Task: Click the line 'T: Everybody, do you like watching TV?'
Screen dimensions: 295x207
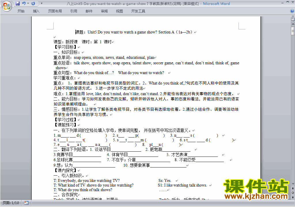Action: click(x=86, y=180)
